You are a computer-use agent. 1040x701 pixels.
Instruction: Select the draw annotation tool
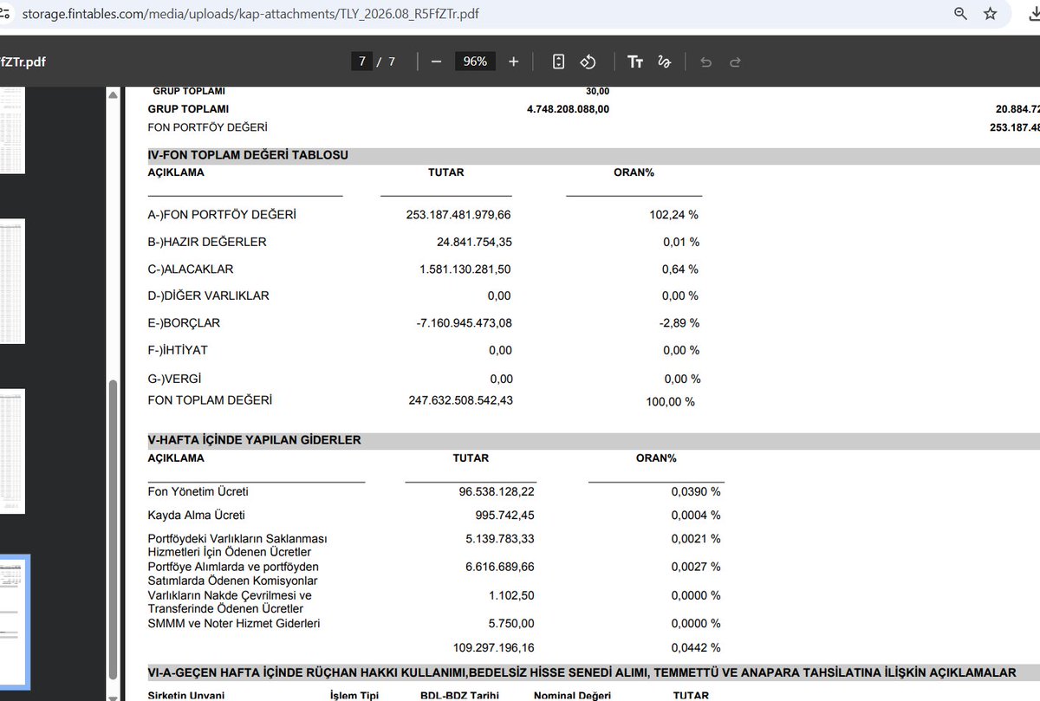665,62
